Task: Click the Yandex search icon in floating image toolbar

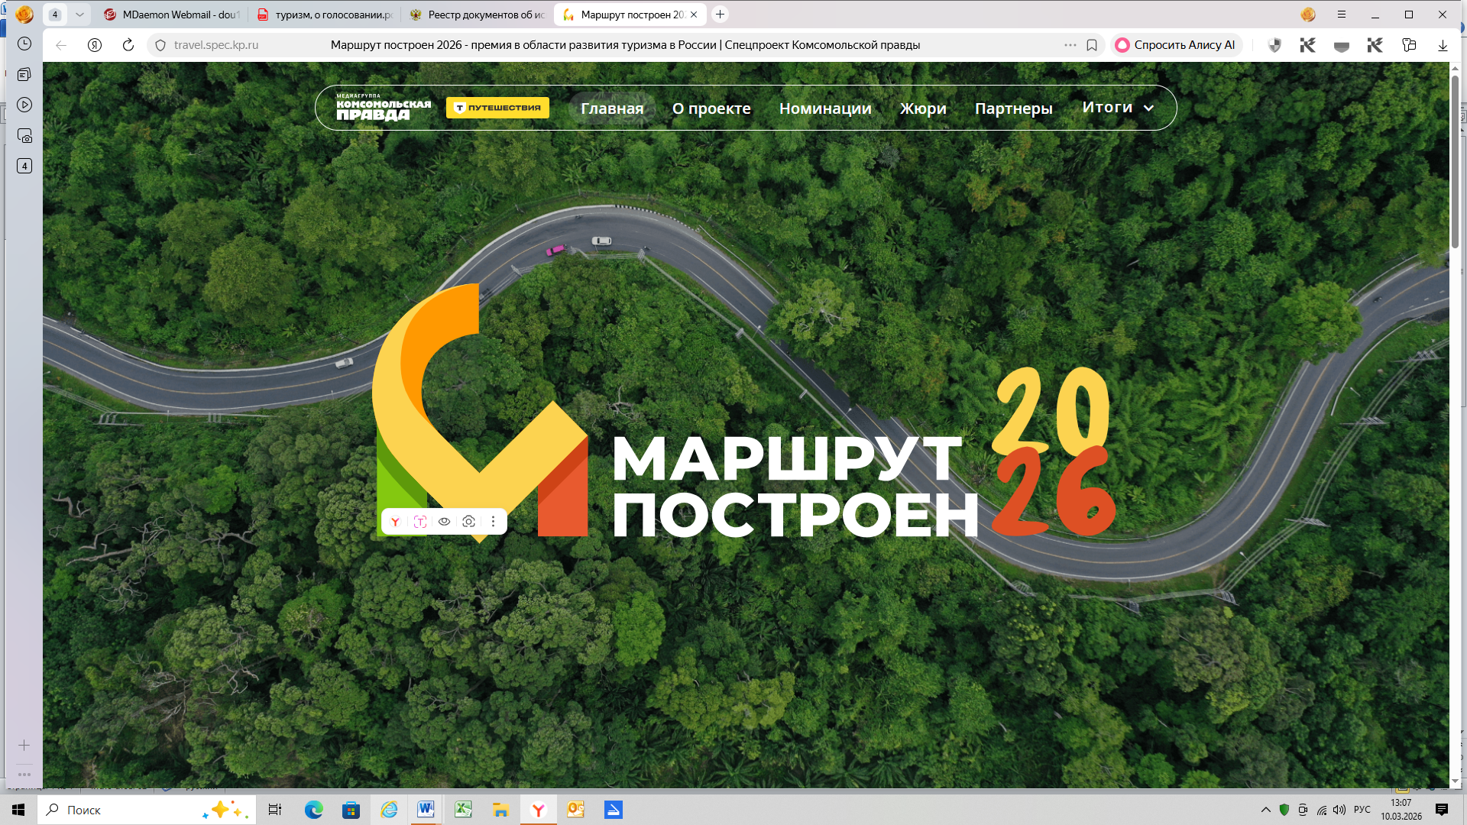Action: (395, 522)
